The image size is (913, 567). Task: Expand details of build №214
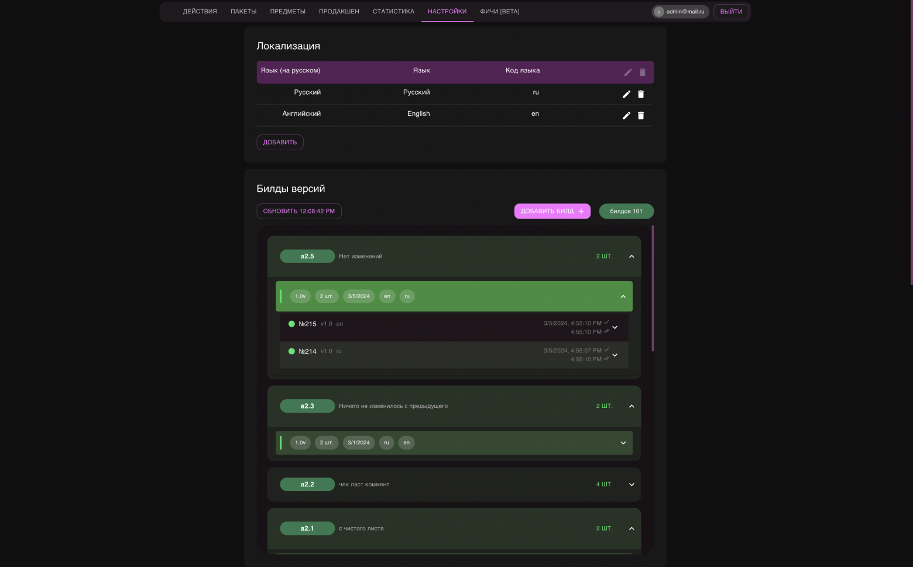click(x=615, y=355)
